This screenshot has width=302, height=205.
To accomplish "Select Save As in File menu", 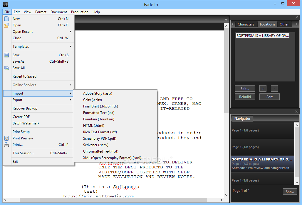I will tap(38, 61).
